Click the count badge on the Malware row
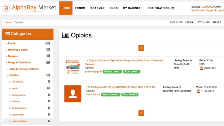This screenshot has width=224, height=126. point(48,56)
